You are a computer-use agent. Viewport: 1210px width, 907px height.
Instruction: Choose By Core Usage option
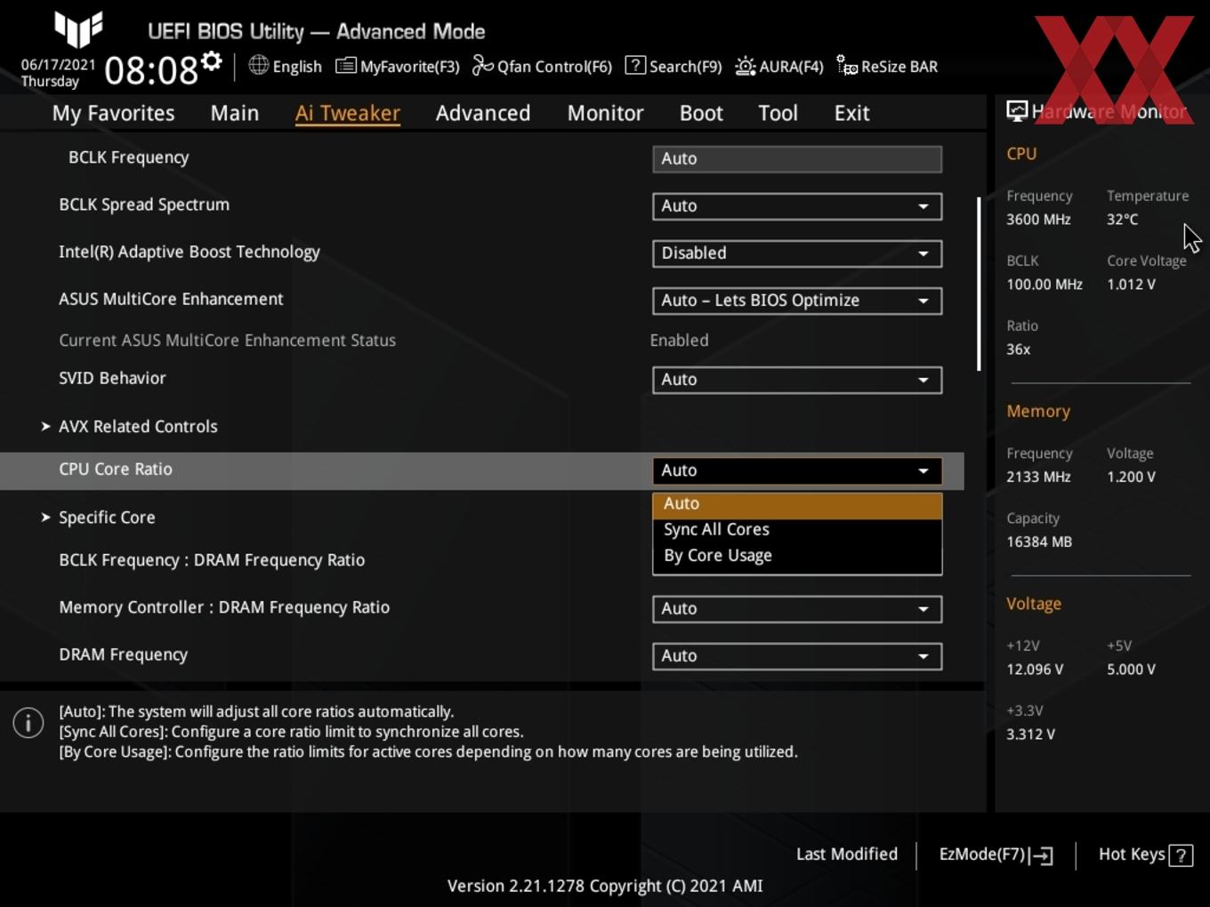click(797, 556)
